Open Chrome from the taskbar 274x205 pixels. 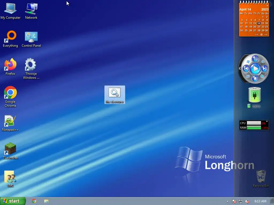[34, 201]
